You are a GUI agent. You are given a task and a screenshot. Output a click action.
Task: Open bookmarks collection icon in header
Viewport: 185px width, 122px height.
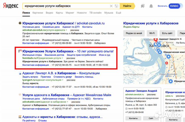[143, 6]
